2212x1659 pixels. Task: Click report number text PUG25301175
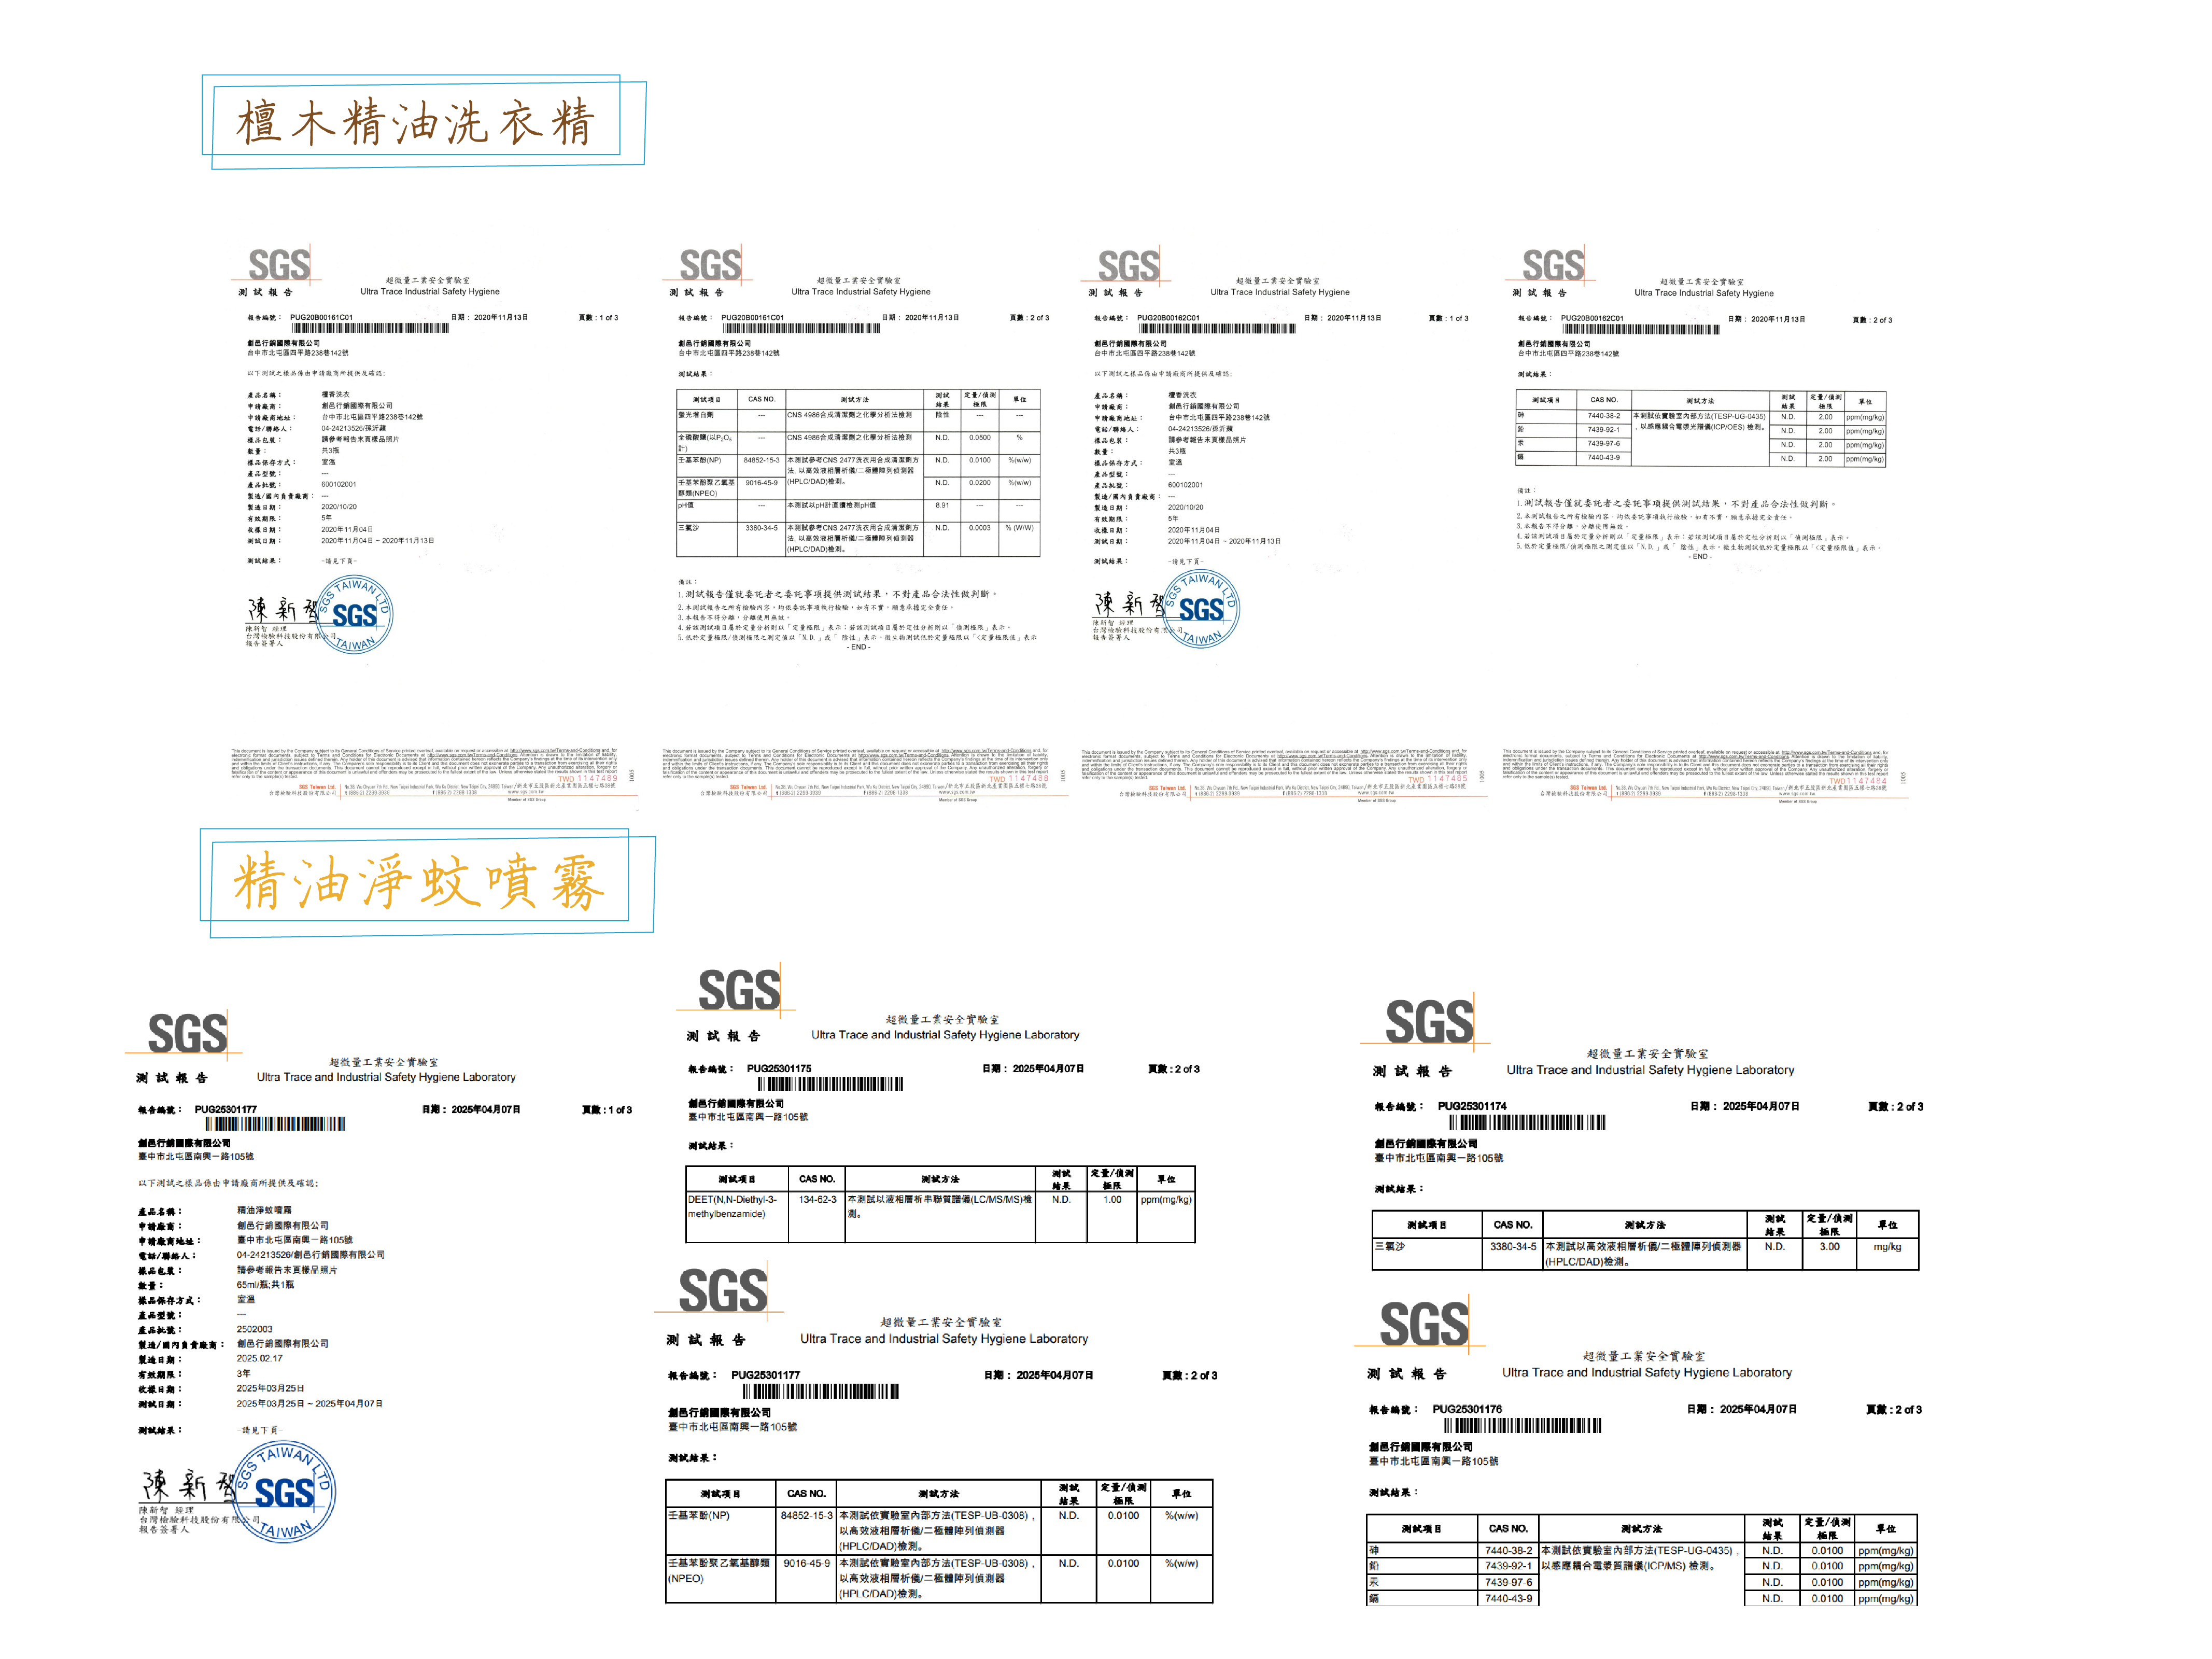pyautogui.click(x=779, y=1068)
